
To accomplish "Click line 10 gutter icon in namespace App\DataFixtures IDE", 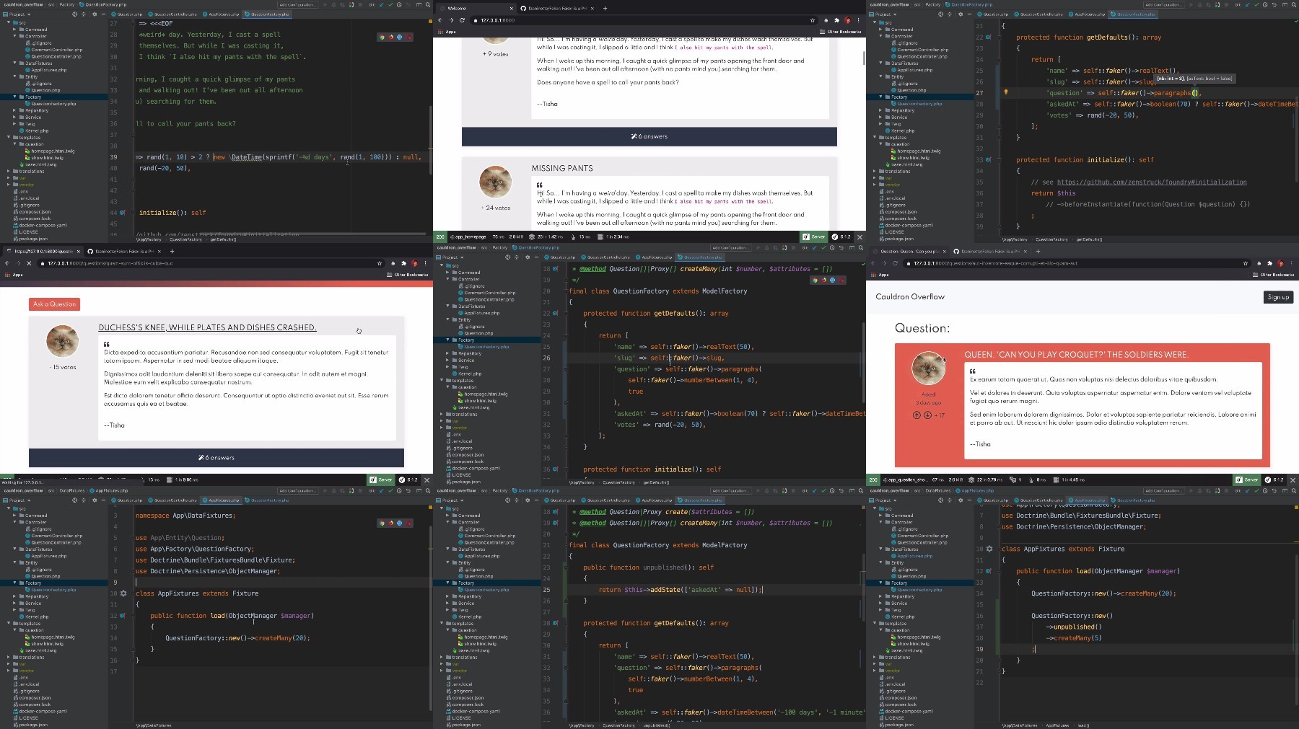I will [x=123, y=593].
